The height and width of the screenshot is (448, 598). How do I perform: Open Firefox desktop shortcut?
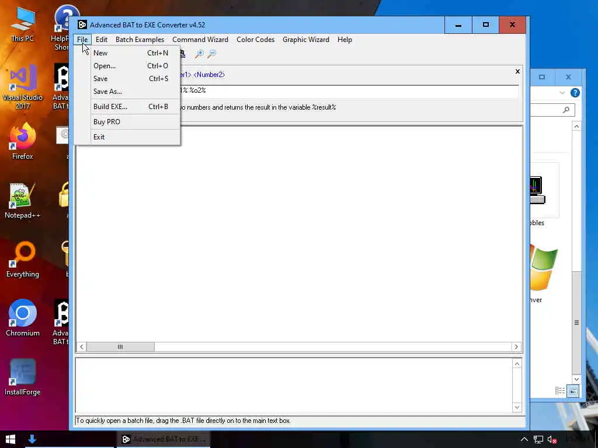23,142
